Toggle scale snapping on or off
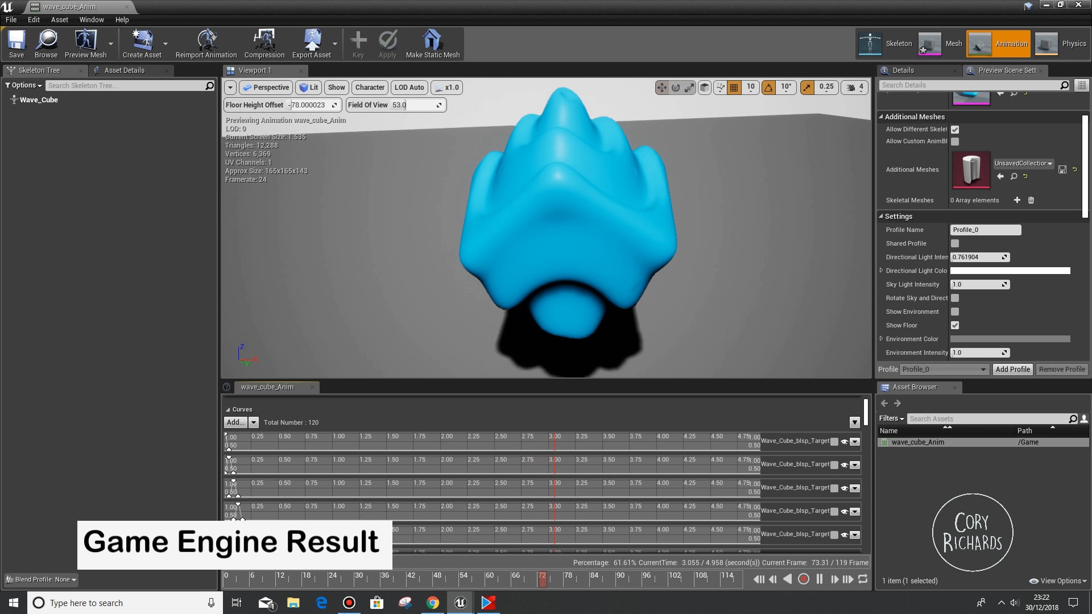This screenshot has width=1092, height=614. [807, 88]
